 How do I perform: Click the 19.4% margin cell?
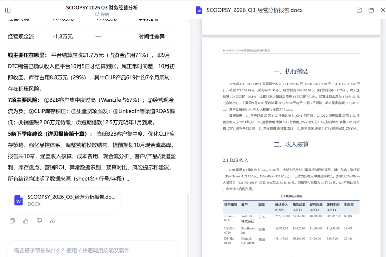tap(348, 228)
